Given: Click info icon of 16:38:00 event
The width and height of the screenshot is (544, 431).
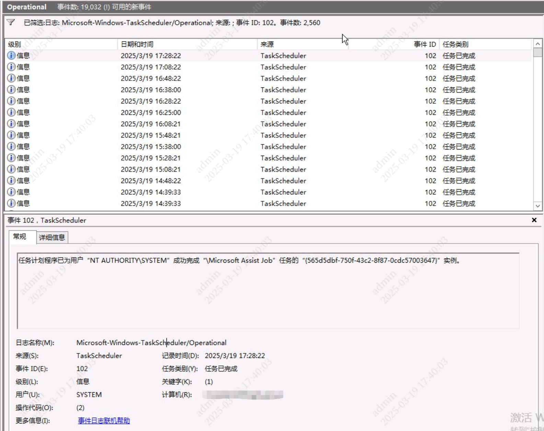Looking at the screenshot, I should coord(11,89).
